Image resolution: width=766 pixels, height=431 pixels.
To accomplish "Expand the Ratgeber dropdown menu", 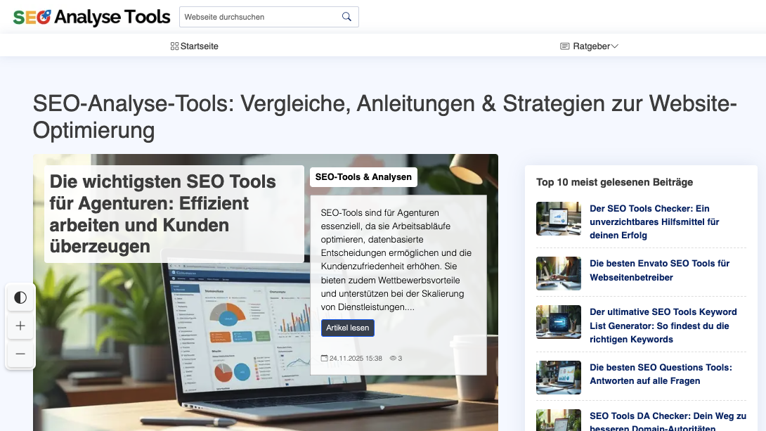I will click(x=592, y=46).
